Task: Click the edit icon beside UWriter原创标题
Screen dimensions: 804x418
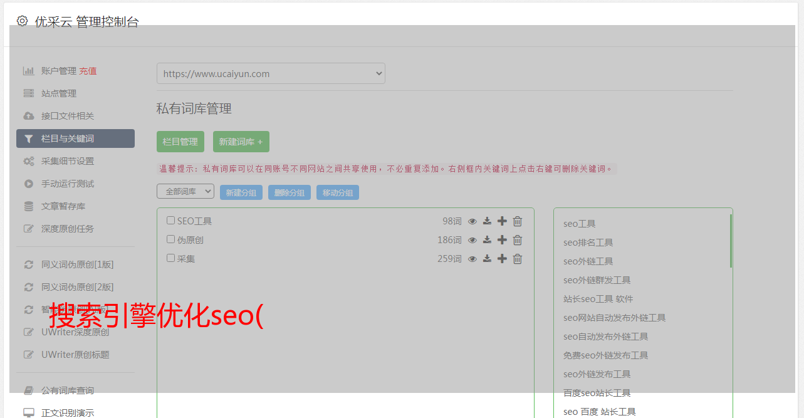Action: pos(28,355)
